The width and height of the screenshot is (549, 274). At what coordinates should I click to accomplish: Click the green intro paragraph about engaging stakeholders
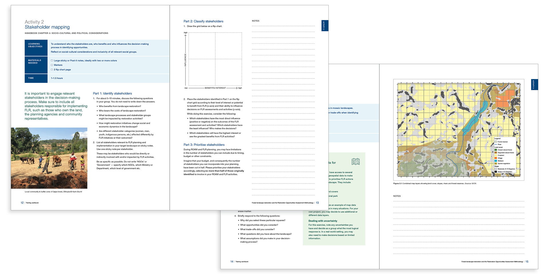56,106
